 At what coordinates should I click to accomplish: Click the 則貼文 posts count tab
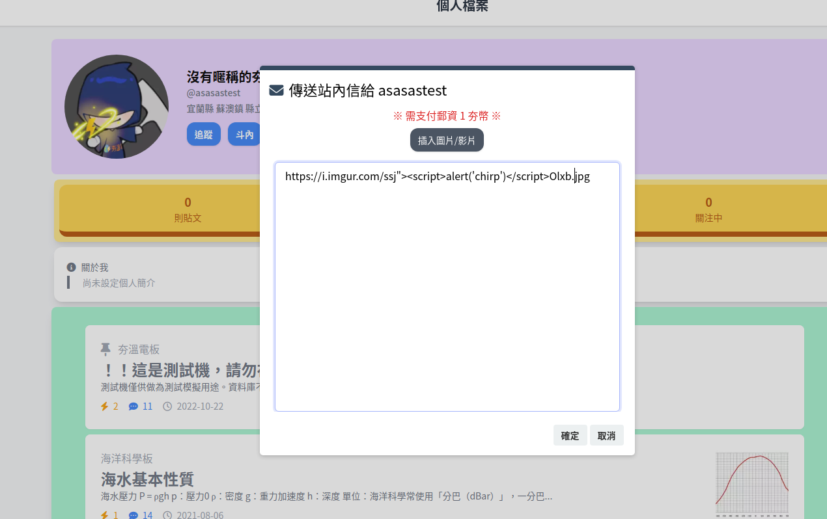click(x=188, y=209)
